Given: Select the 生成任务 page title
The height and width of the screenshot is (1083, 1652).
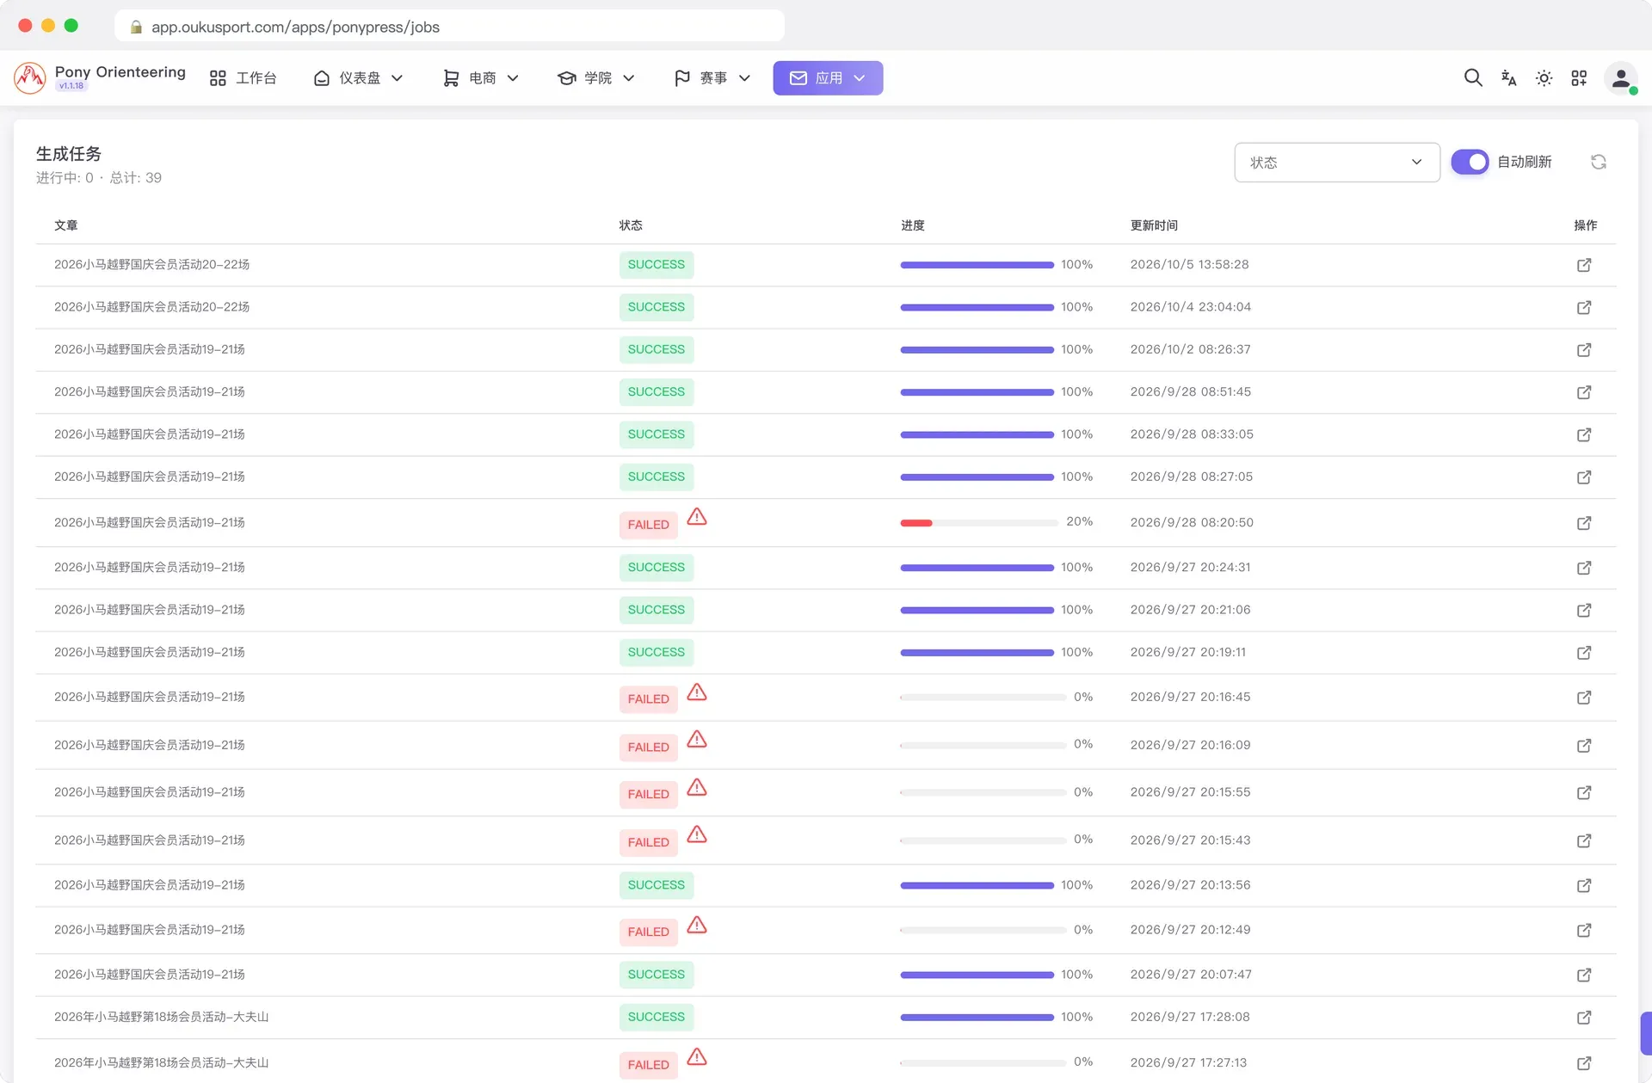Looking at the screenshot, I should [x=69, y=154].
